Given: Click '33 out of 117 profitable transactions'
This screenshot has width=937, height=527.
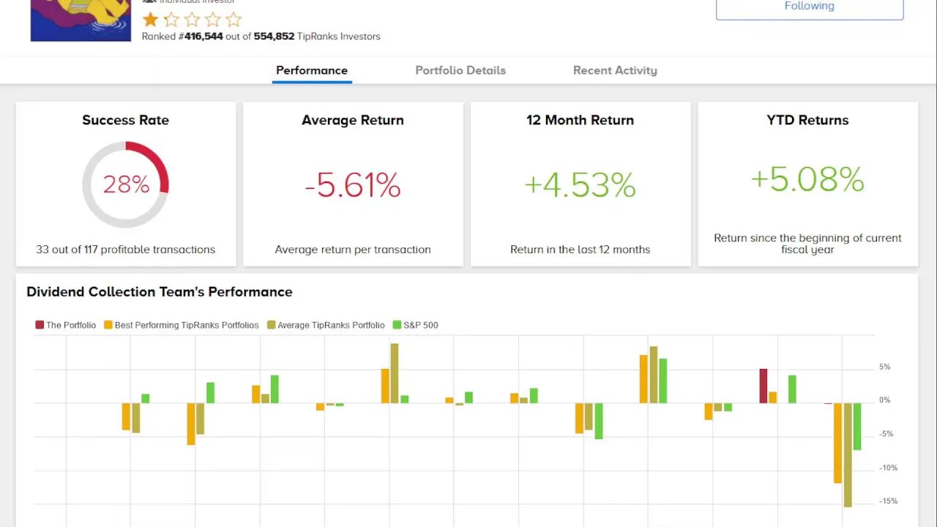Looking at the screenshot, I should pyautogui.click(x=126, y=250).
